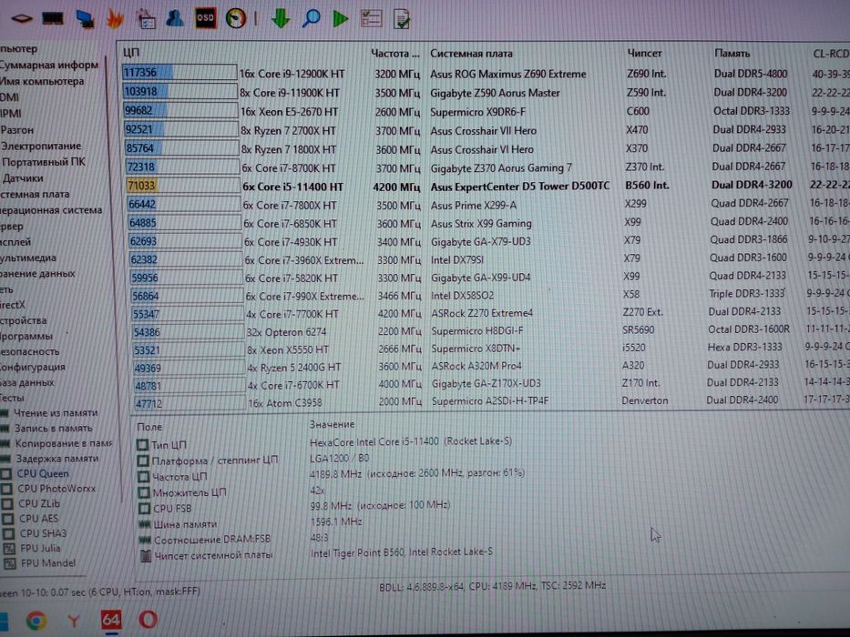
Task: Open Yandex browser from the taskbar
Action: tap(75, 621)
